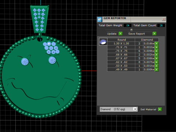Click count 5 in the .67 row
Viewport: 176px width, 132px height.
[x=139, y=58]
